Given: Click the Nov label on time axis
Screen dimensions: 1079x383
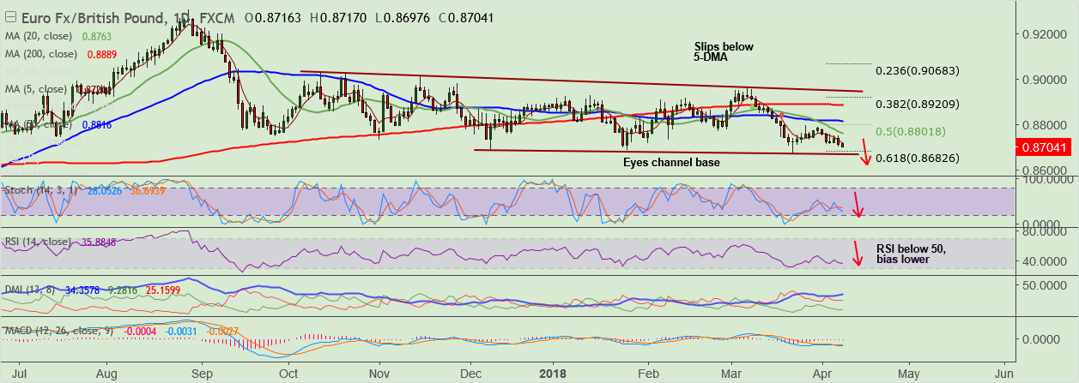Looking at the screenshot, I should pos(379,374).
